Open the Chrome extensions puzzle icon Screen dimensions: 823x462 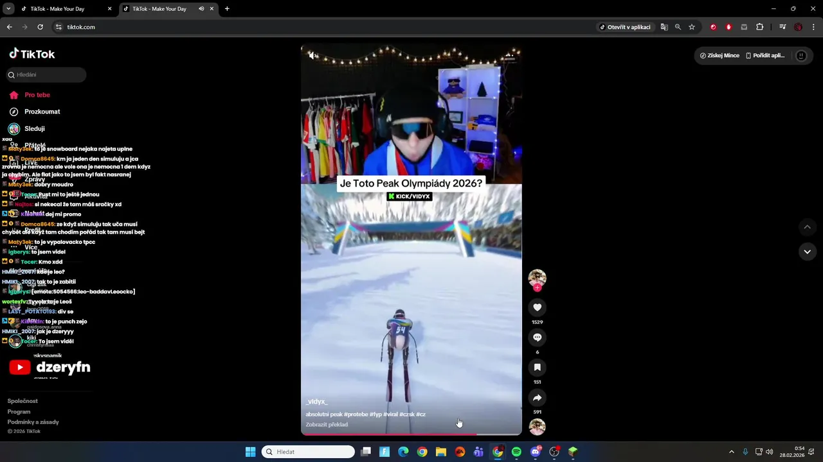[760, 27]
